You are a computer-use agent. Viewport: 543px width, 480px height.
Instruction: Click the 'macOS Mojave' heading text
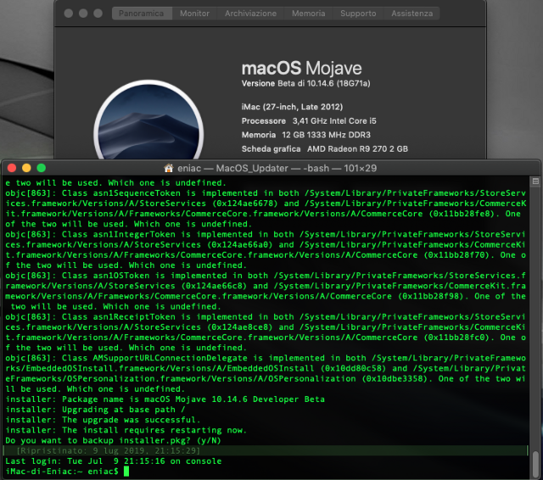302,68
